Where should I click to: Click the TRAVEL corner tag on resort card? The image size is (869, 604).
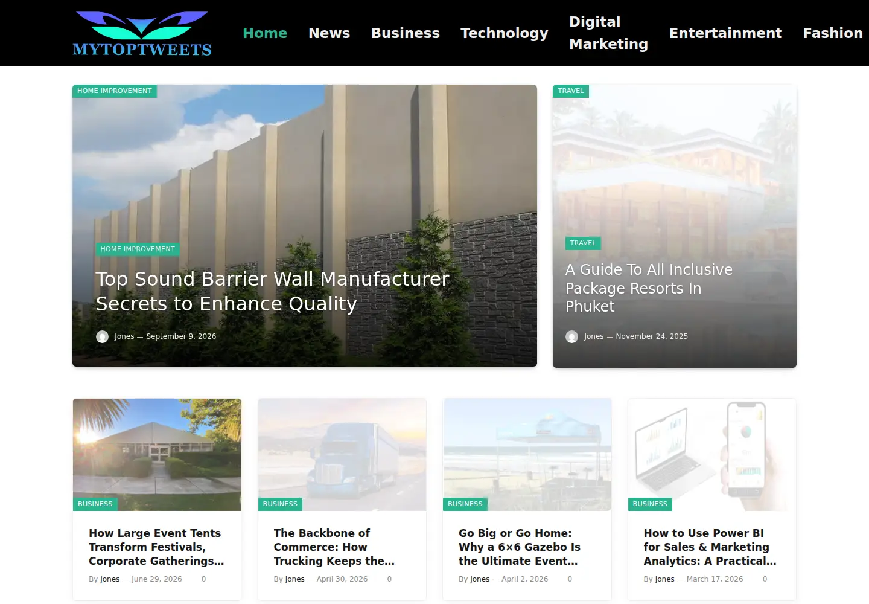[x=571, y=91]
